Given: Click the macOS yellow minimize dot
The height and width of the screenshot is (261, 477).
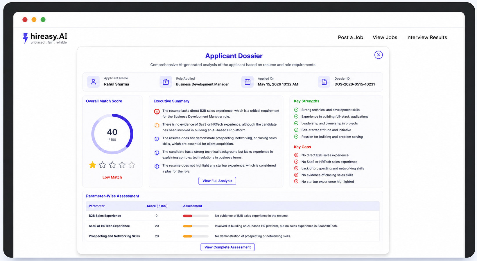Looking at the screenshot, I should (34, 19).
